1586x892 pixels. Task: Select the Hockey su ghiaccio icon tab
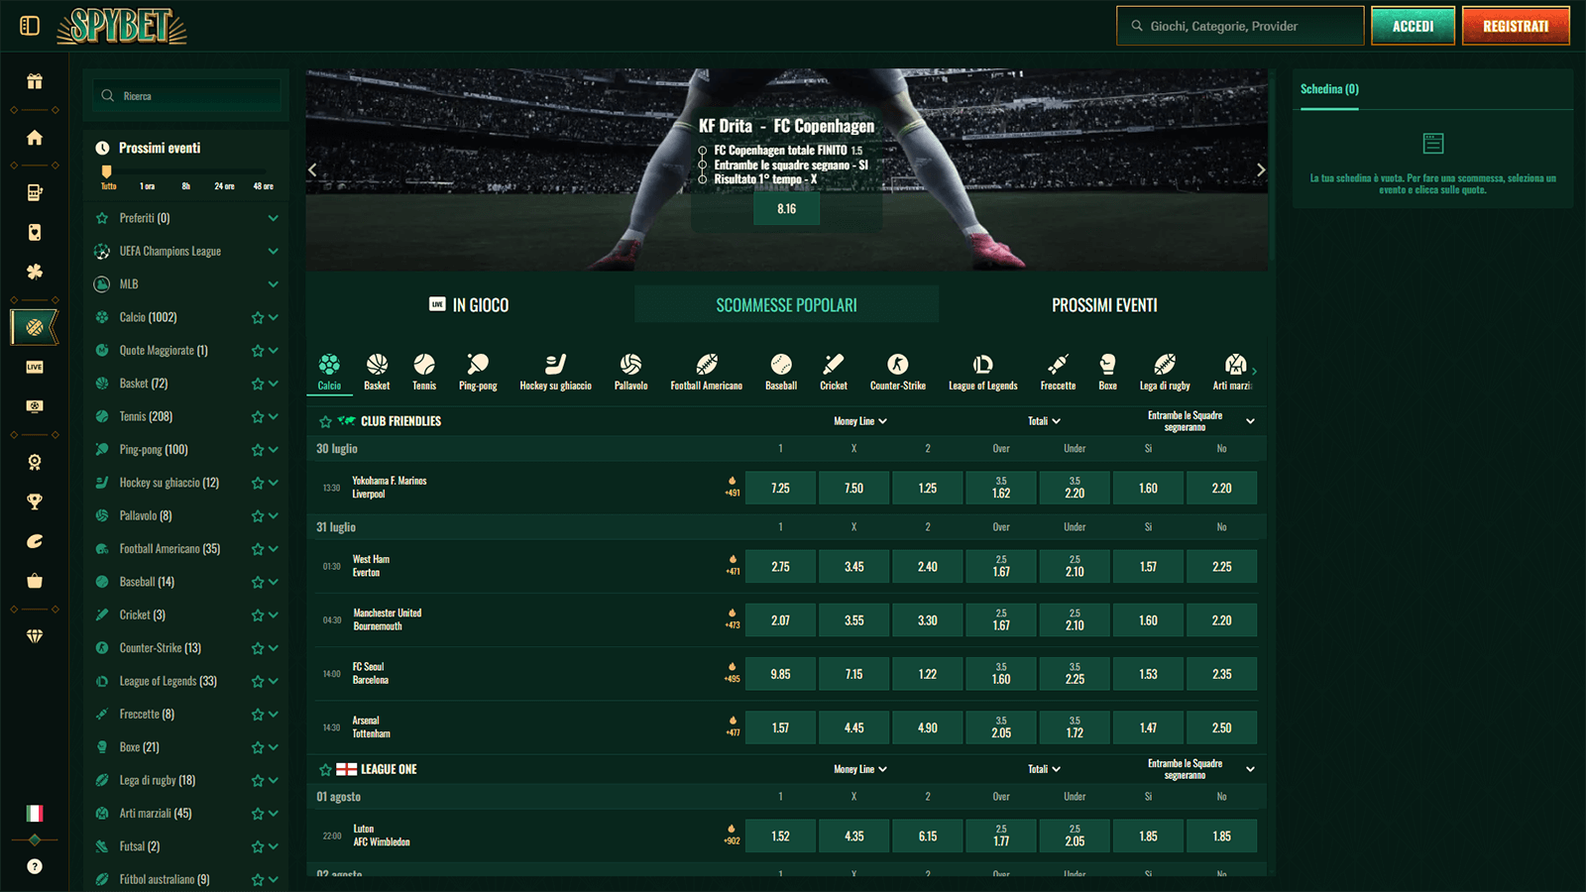[555, 372]
